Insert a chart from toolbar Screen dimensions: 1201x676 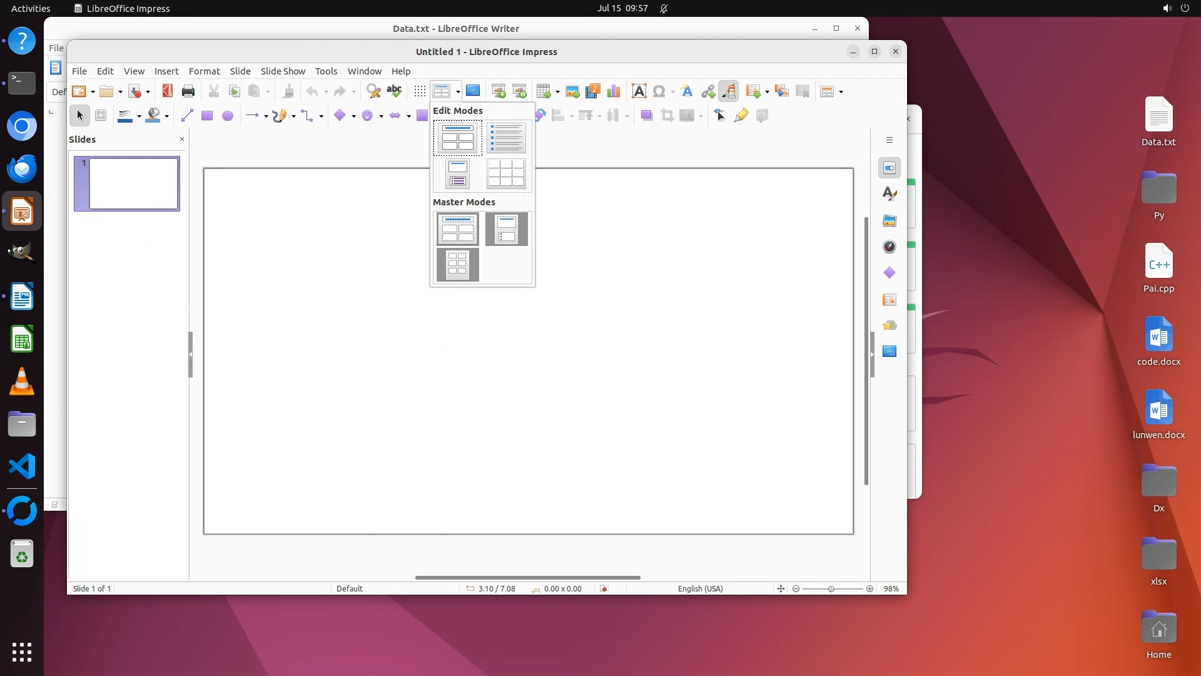click(614, 91)
